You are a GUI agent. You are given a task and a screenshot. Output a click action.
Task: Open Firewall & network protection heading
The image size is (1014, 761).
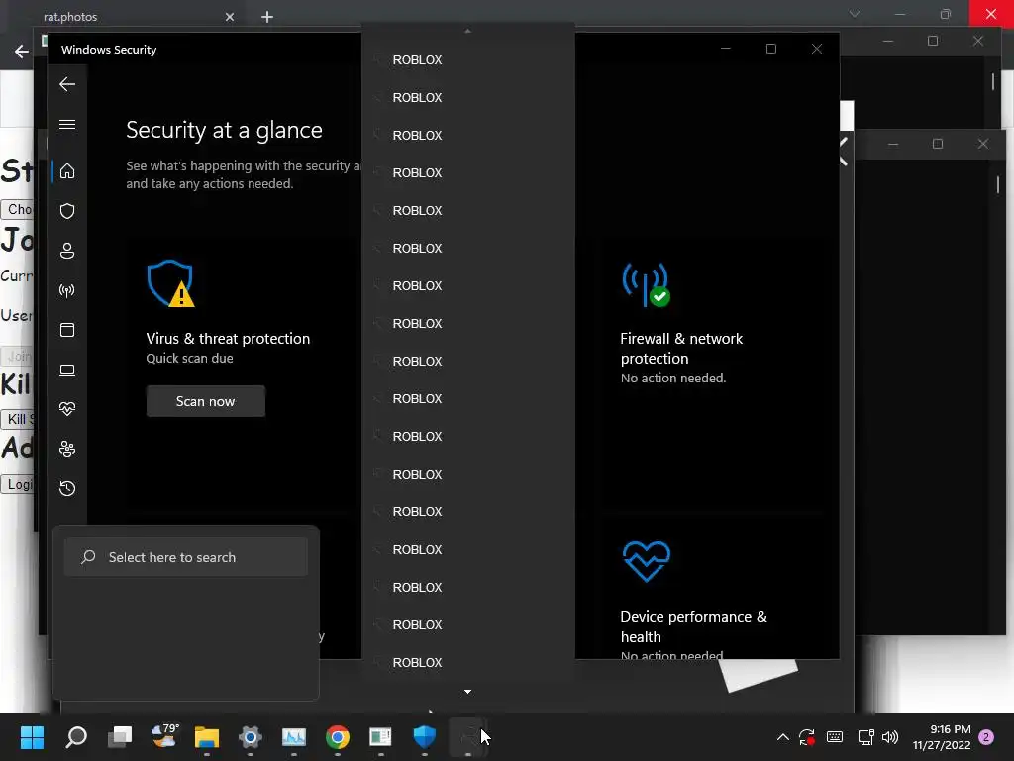click(681, 348)
